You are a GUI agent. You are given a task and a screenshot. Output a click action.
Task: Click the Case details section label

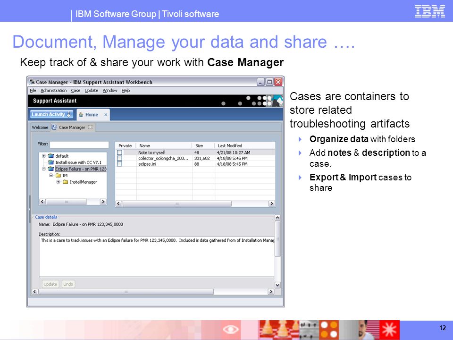(46, 217)
